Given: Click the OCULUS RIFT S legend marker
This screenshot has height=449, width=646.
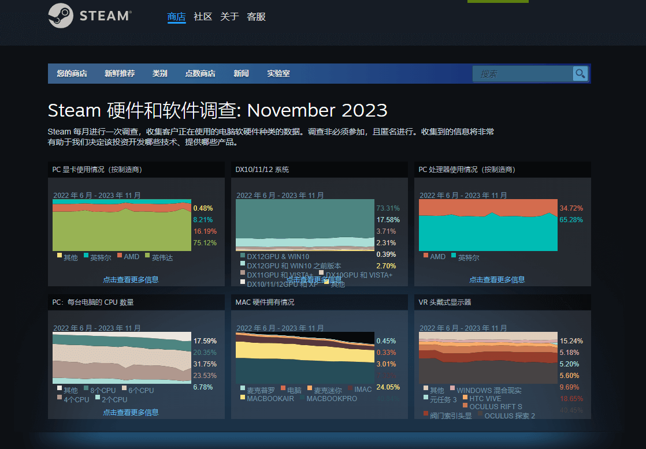Looking at the screenshot, I should [466, 405].
